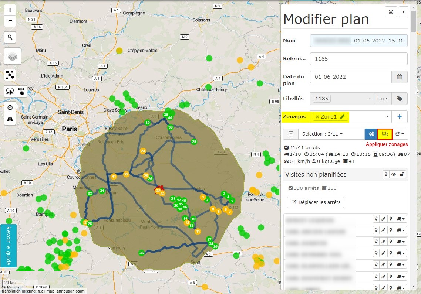
Task: Zoom in on the map
Action: (x=10, y=10)
